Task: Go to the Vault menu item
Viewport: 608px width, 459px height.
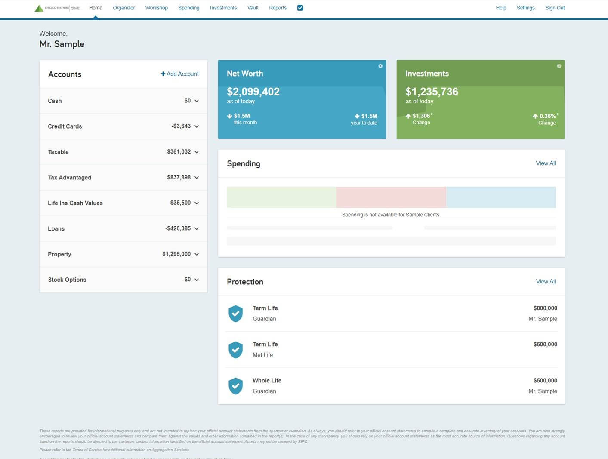Action: point(253,8)
